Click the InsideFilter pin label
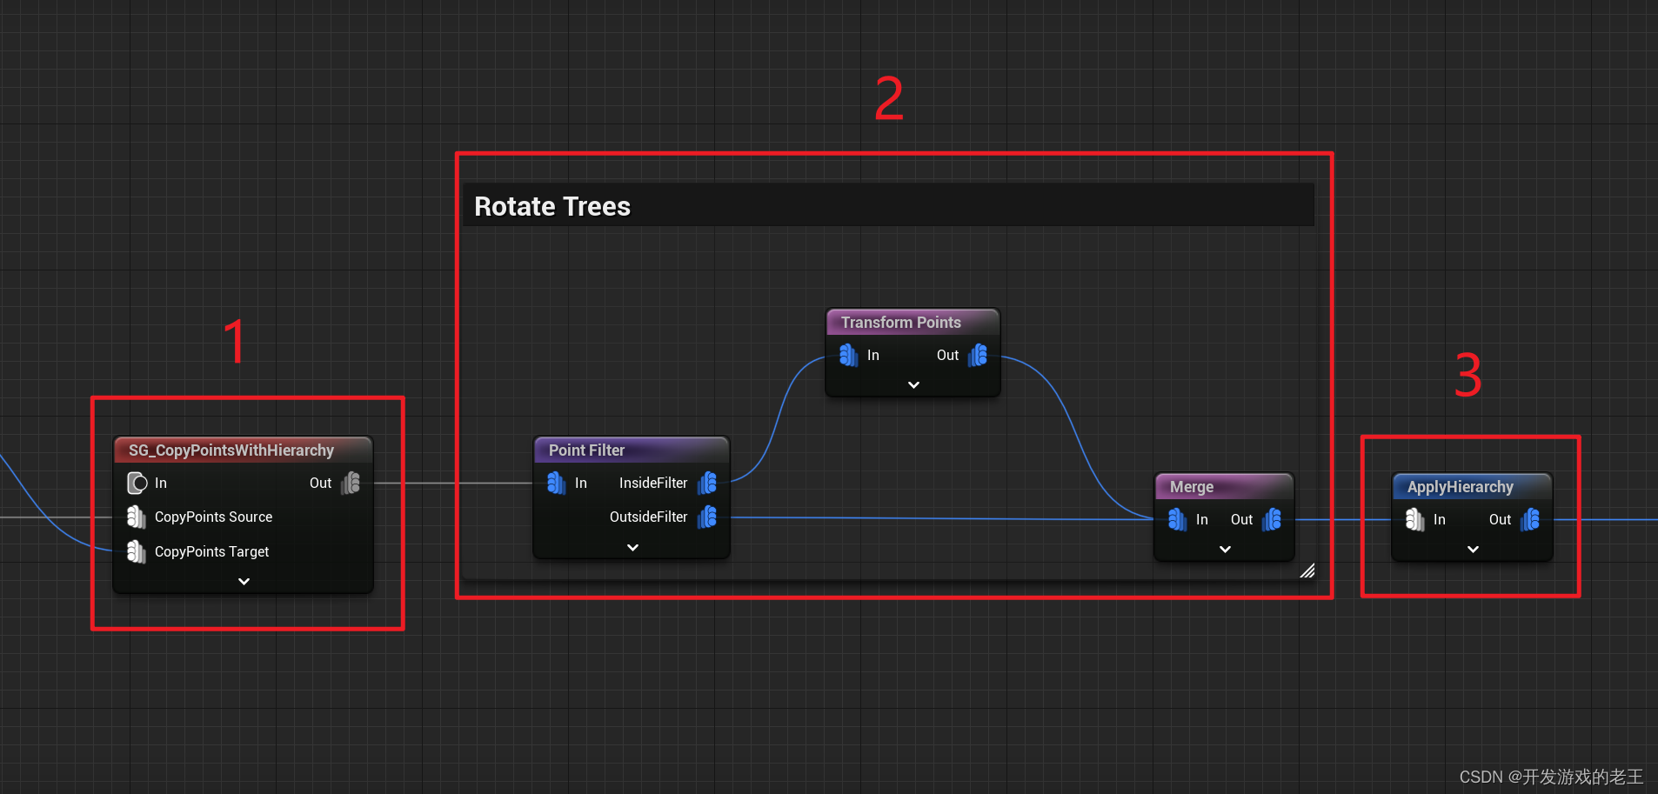This screenshot has height=794, width=1658. click(x=653, y=483)
